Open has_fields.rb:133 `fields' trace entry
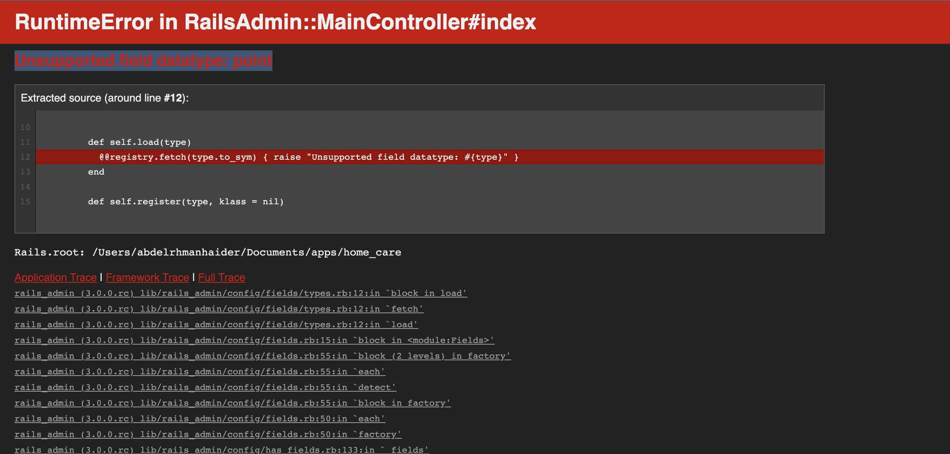The width and height of the screenshot is (950, 454). pyautogui.click(x=221, y=449)
